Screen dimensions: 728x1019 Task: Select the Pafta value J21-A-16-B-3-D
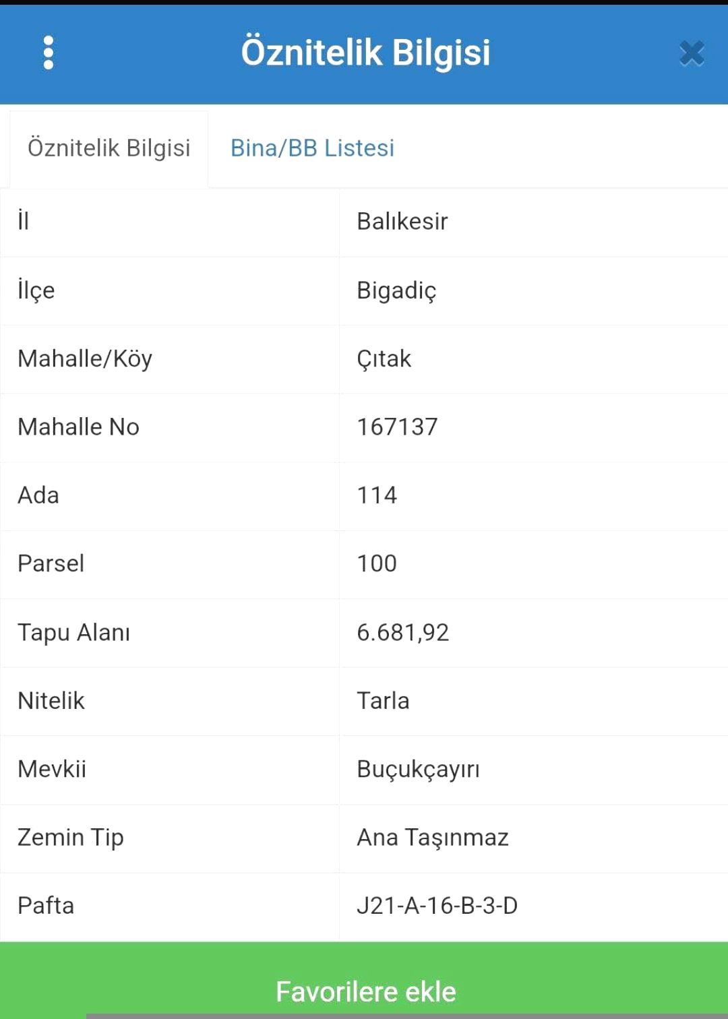437,906
